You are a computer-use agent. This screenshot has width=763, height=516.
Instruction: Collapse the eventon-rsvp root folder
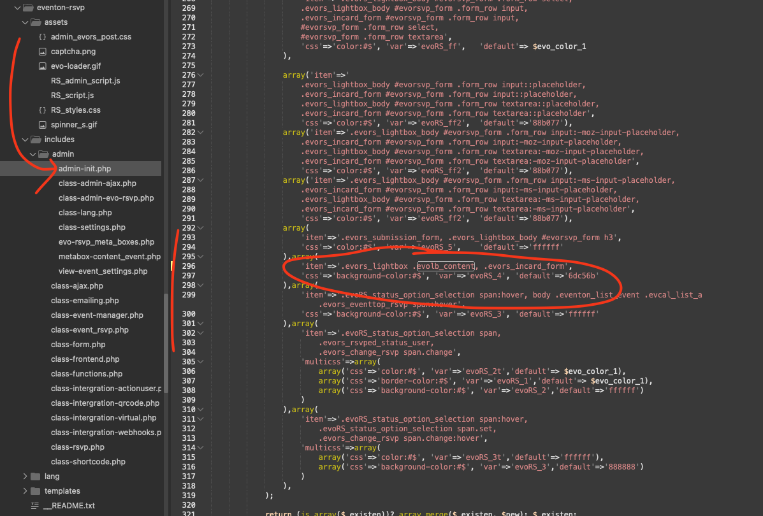click(x=17, y=8)
